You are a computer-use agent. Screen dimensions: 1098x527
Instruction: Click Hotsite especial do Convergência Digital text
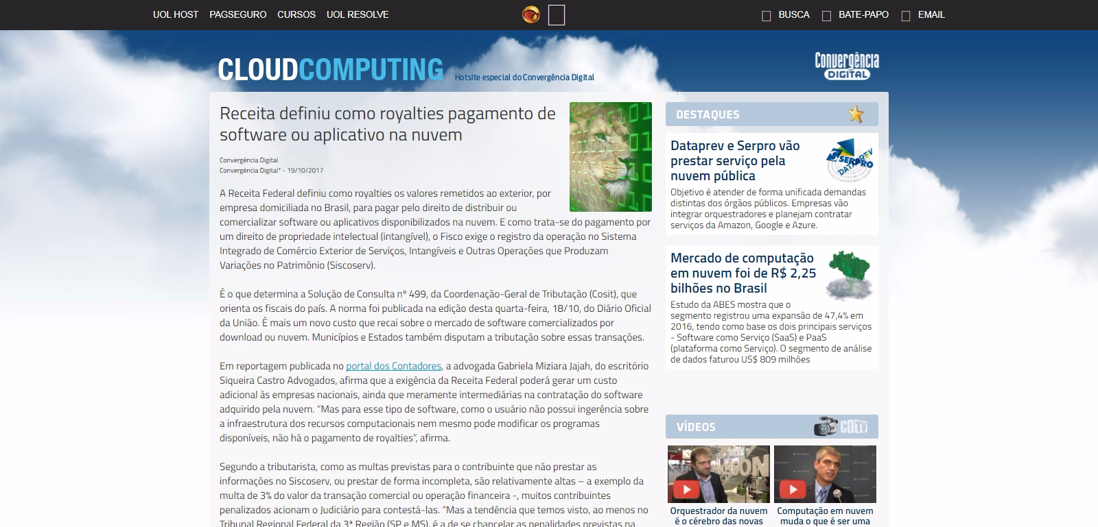524,77
